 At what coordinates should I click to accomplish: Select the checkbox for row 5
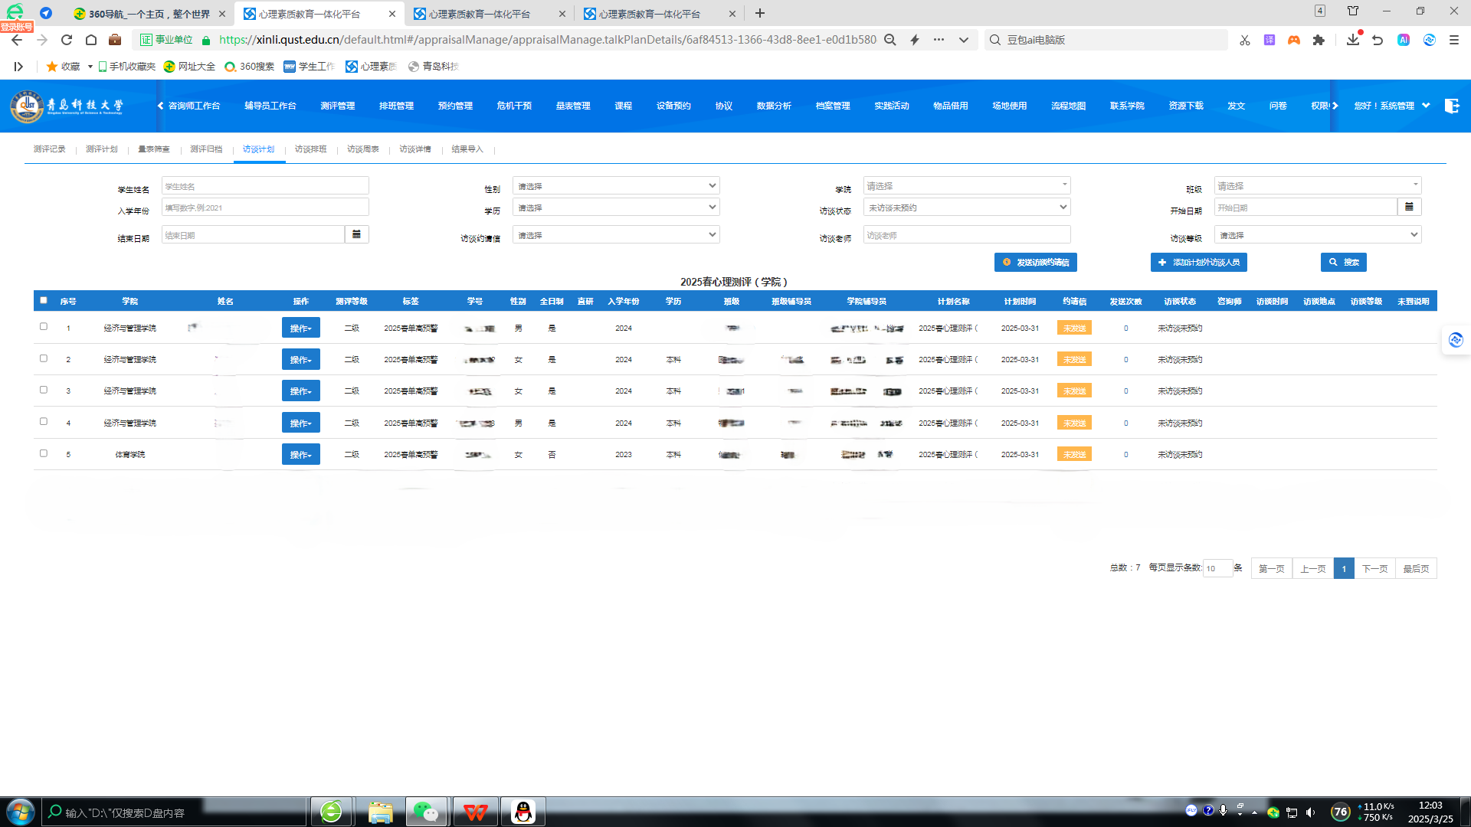[44, 453]
